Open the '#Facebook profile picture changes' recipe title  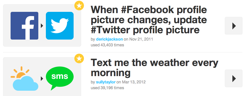click(149, 20)
